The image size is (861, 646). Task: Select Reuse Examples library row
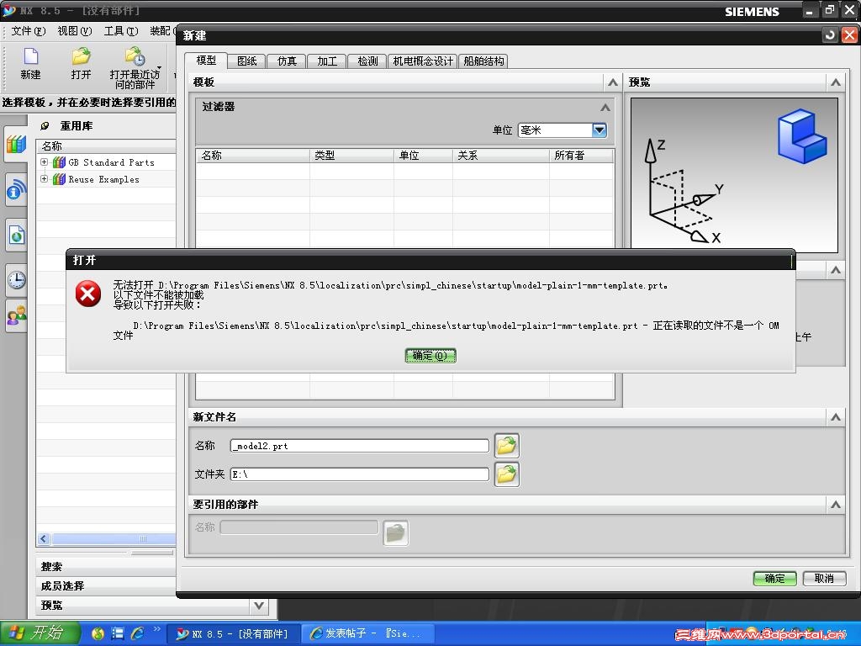[x=107, y=179]
